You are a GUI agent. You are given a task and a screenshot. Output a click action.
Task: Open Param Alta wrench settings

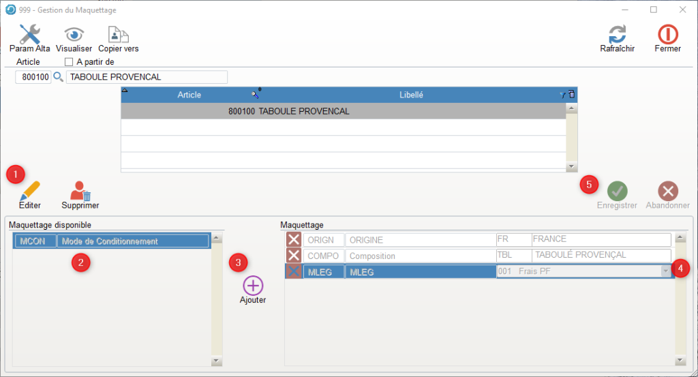click(29, 34)
